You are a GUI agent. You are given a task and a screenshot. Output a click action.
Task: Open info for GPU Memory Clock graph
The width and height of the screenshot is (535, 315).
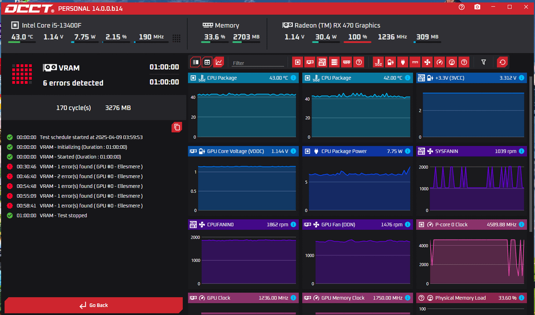[408, 298]
